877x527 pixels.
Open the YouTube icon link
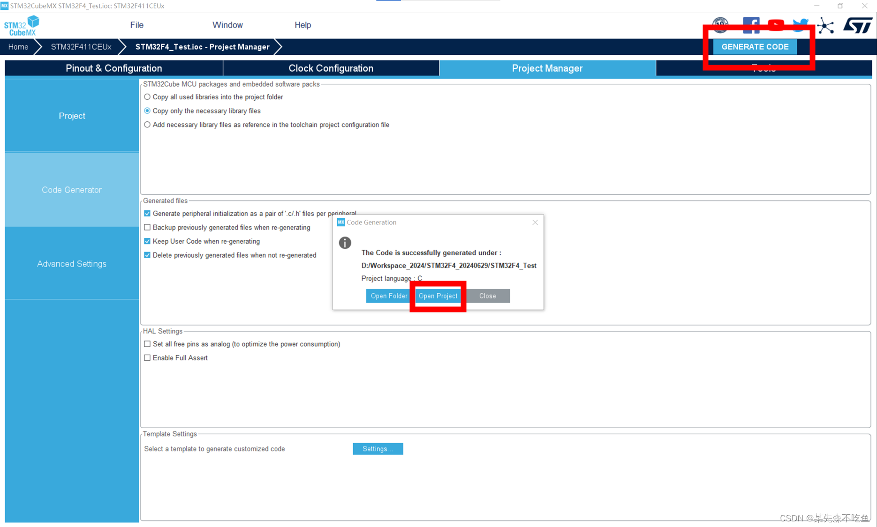pos(776,25)
